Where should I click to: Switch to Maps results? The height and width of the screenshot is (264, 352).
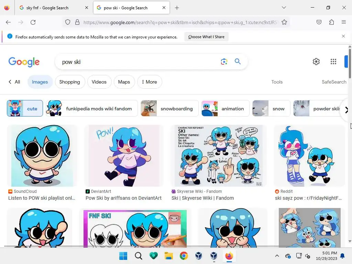(124, 82)
